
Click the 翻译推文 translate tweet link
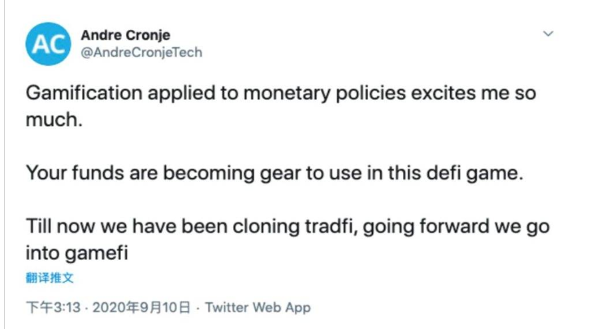click(x=50, y=278)
